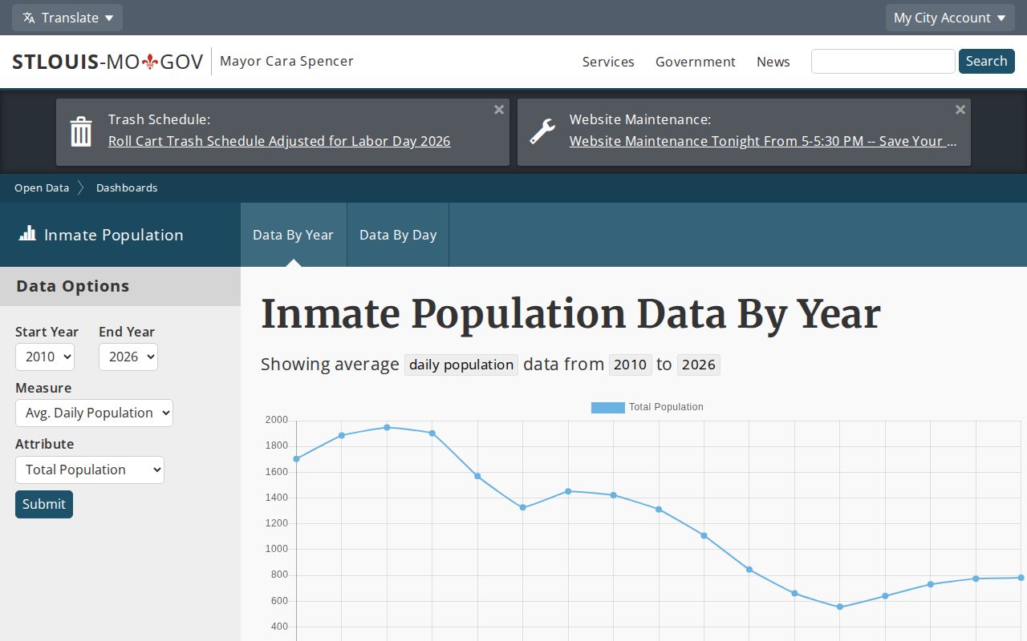Click the chart's lowest data point
Viewport: 1027px width, 641px height.
(840, 607)
